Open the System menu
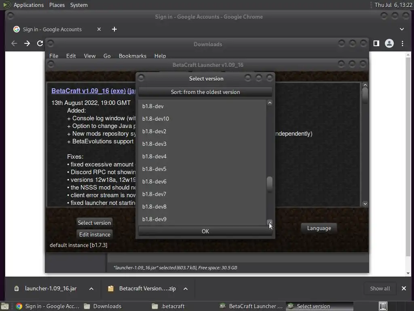Image resolution: width=414 pixels, height=311 pixels. pos(79,5)
